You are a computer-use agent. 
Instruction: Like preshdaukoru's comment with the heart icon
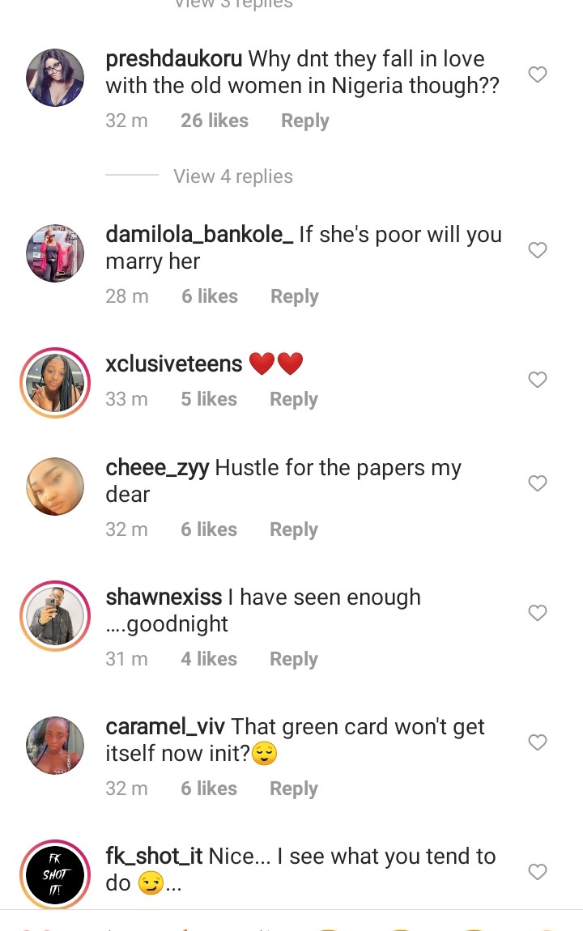click(538, 74)
